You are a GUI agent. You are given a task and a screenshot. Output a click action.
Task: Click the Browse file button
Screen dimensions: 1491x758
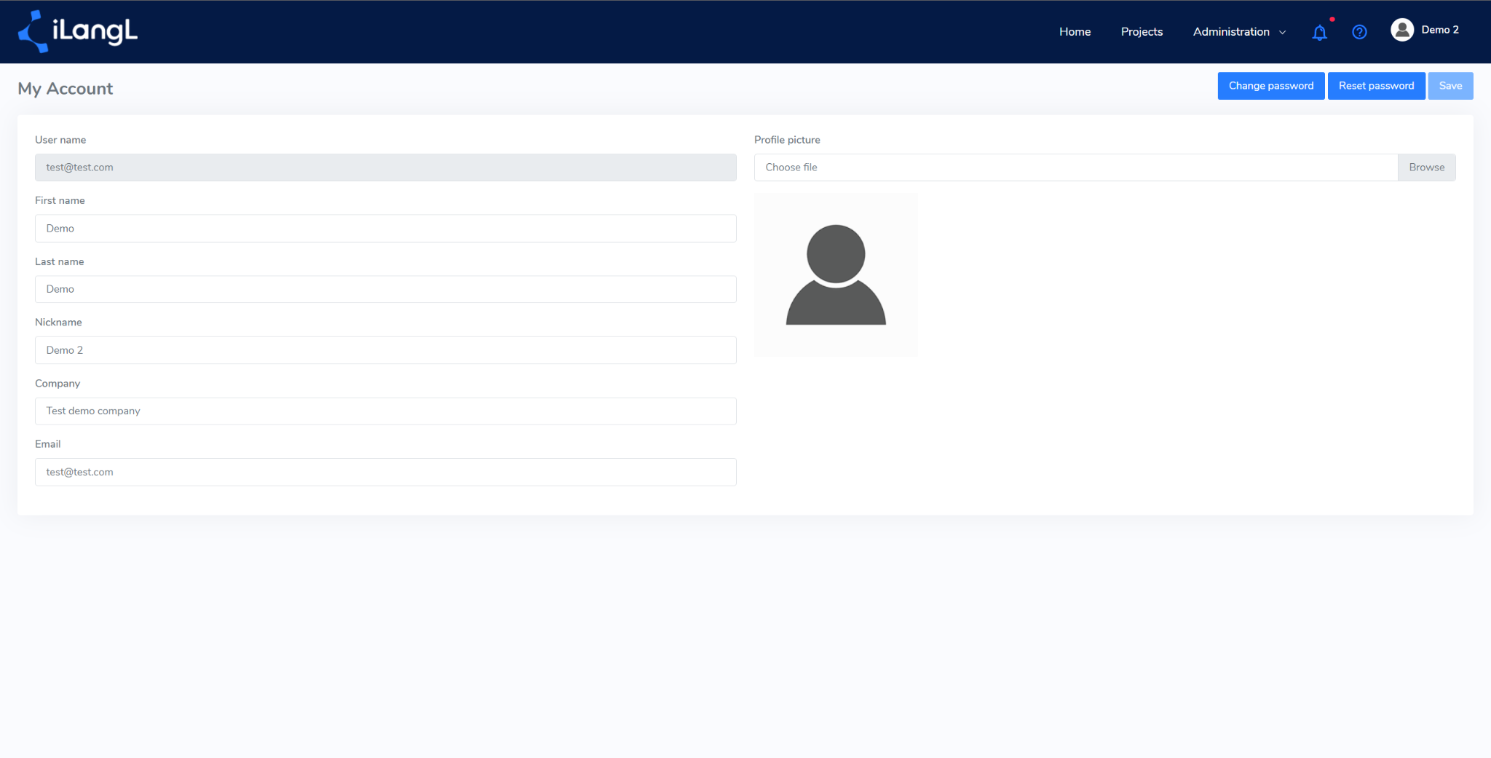[x=1426, y=167]
